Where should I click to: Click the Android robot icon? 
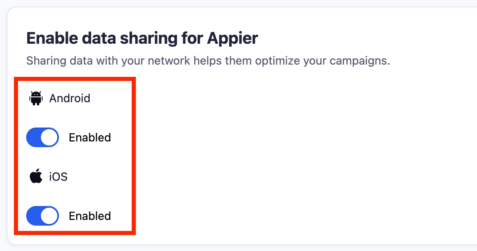pos(36,98)
